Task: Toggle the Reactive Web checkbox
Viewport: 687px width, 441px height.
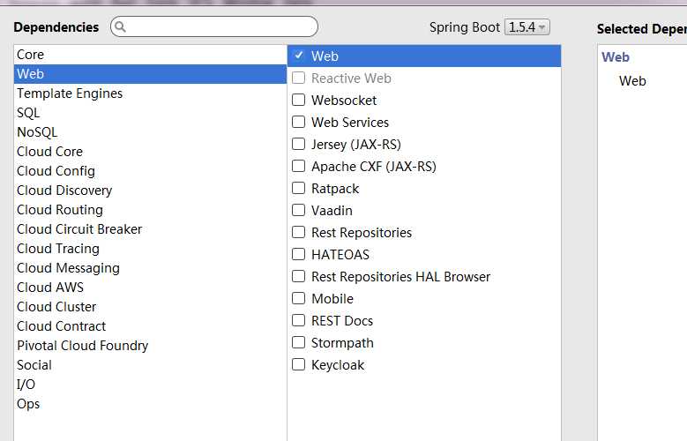Action: (298, 78)
